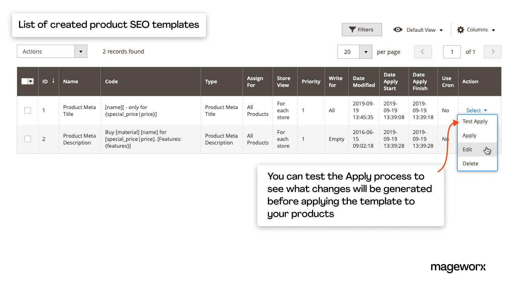Choose Delete from the Select menu
Image resolution: width=518 pixels, height=293 pixels.
click(470, 163)
